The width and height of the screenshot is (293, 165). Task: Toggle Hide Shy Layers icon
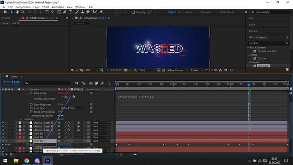[x=91, y=83]
